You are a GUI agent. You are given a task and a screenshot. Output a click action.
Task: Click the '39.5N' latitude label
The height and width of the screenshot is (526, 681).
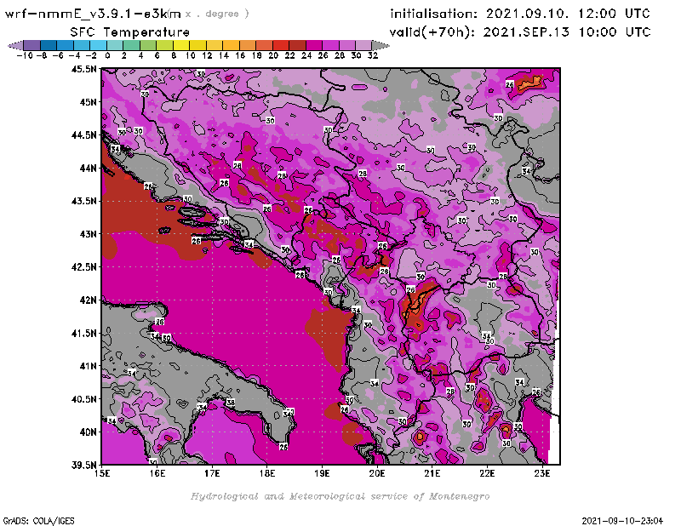tap(83, 465)
